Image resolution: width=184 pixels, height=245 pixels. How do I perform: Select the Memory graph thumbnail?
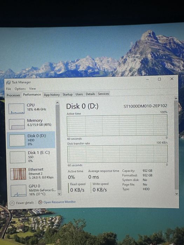(x=17, y=124)
